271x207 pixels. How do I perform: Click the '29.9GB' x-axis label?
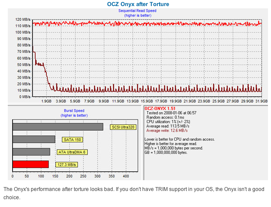coord(247,101)
